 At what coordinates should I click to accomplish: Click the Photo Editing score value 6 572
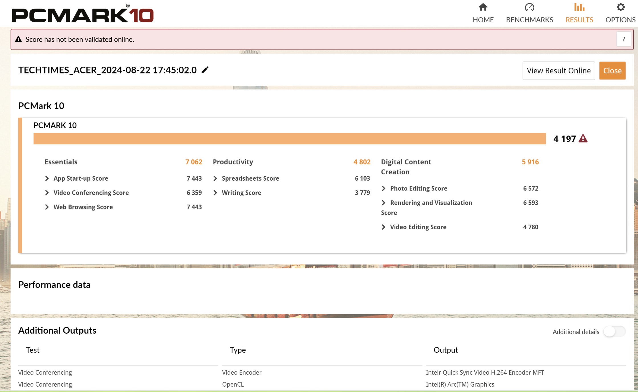click(531, 188)
